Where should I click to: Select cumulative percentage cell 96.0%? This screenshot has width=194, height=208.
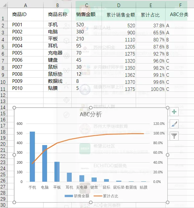[150, 61]
